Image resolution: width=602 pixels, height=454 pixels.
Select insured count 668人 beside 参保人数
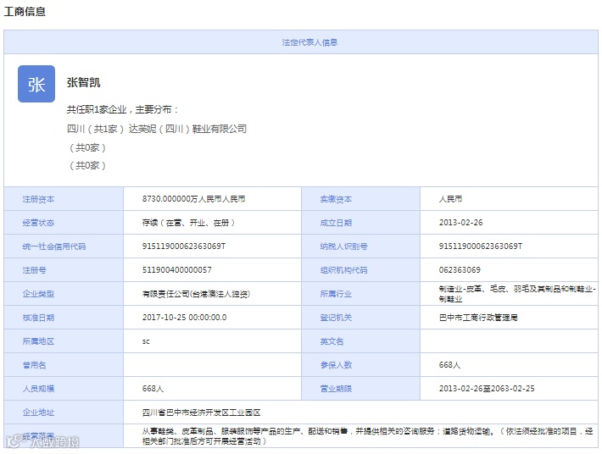coord(449,365)
